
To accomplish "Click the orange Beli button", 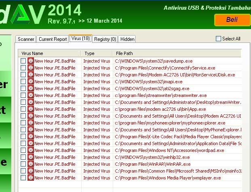I will tap(232, 20).
